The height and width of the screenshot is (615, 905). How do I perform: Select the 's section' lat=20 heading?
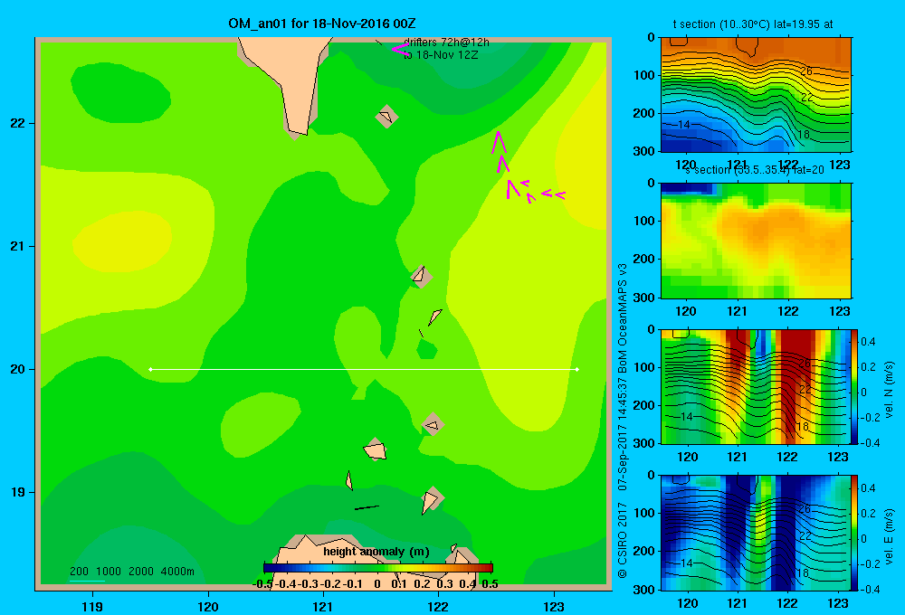[x=755, y=170]
